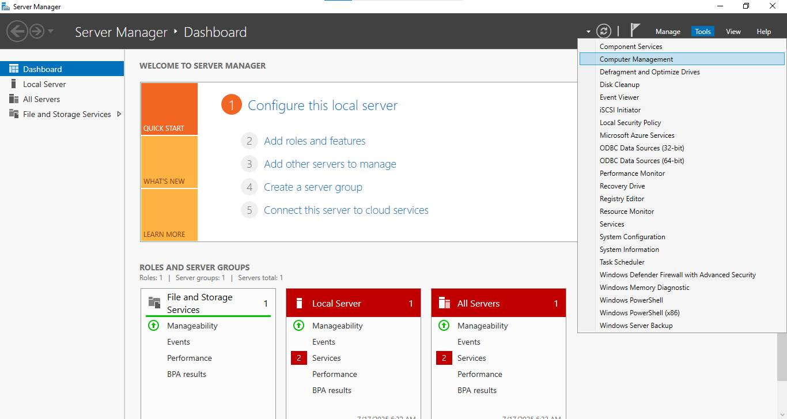787x419 pixels.
Task: Click green Manageability icon in File and Storage tile
Action: coord(153,326)
